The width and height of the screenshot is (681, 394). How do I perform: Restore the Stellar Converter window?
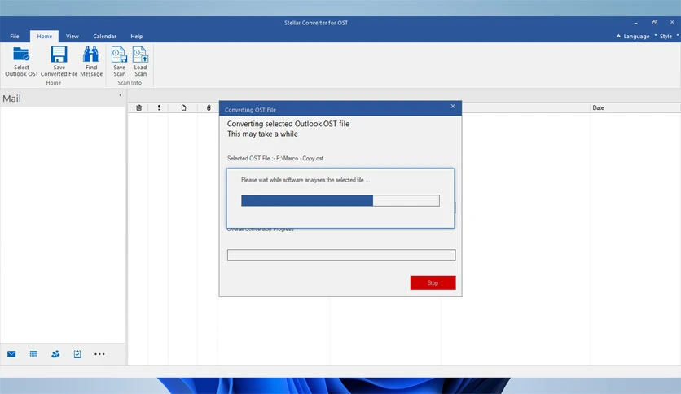click(x=654, y=22)
